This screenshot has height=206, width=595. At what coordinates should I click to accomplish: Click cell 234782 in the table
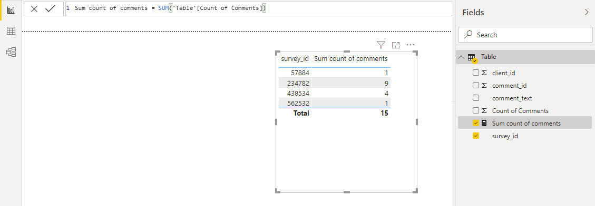pyautogui.click(x=299, y=83)
